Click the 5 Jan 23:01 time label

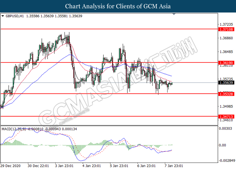pos(119,166)
